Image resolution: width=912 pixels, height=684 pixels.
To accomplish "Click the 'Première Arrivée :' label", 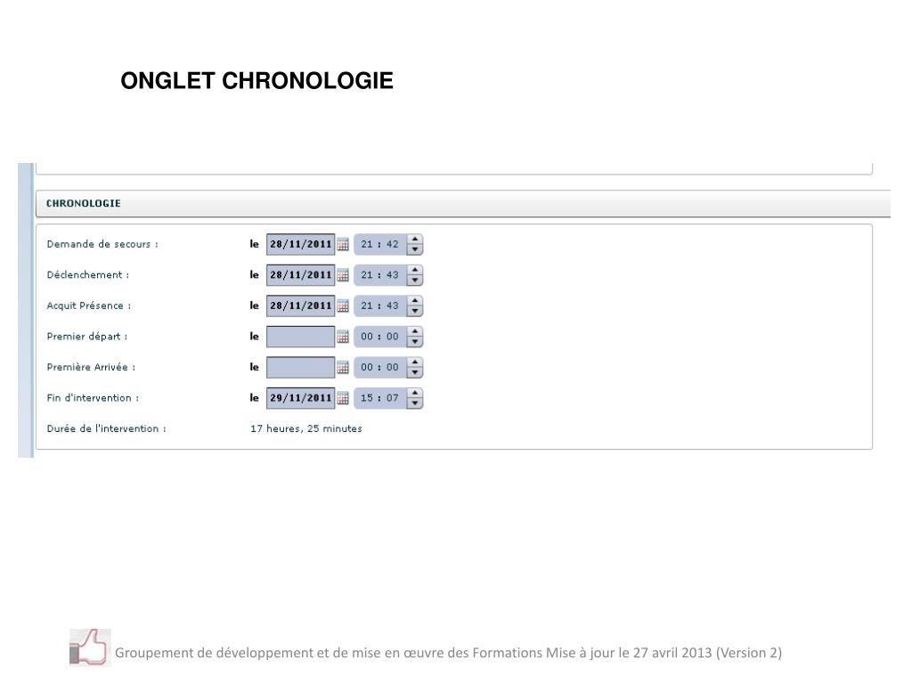I will (x=91, y=368).
